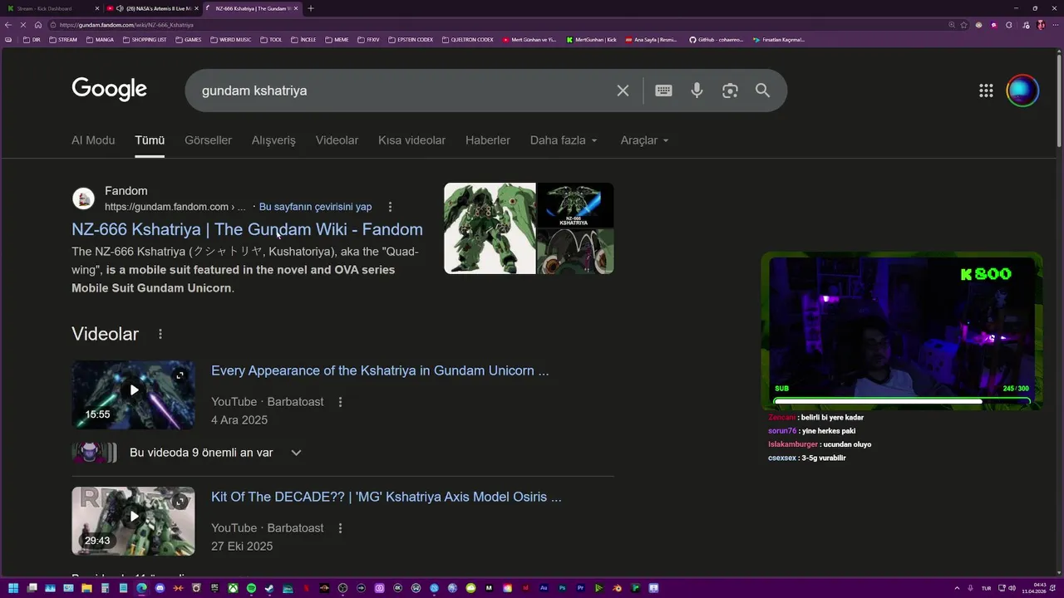
Task: Open new browser tab with plus
Action: click(x=311, y=8)
